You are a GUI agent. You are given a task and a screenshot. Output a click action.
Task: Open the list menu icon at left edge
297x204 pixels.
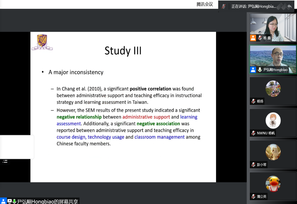click(5, 161)
